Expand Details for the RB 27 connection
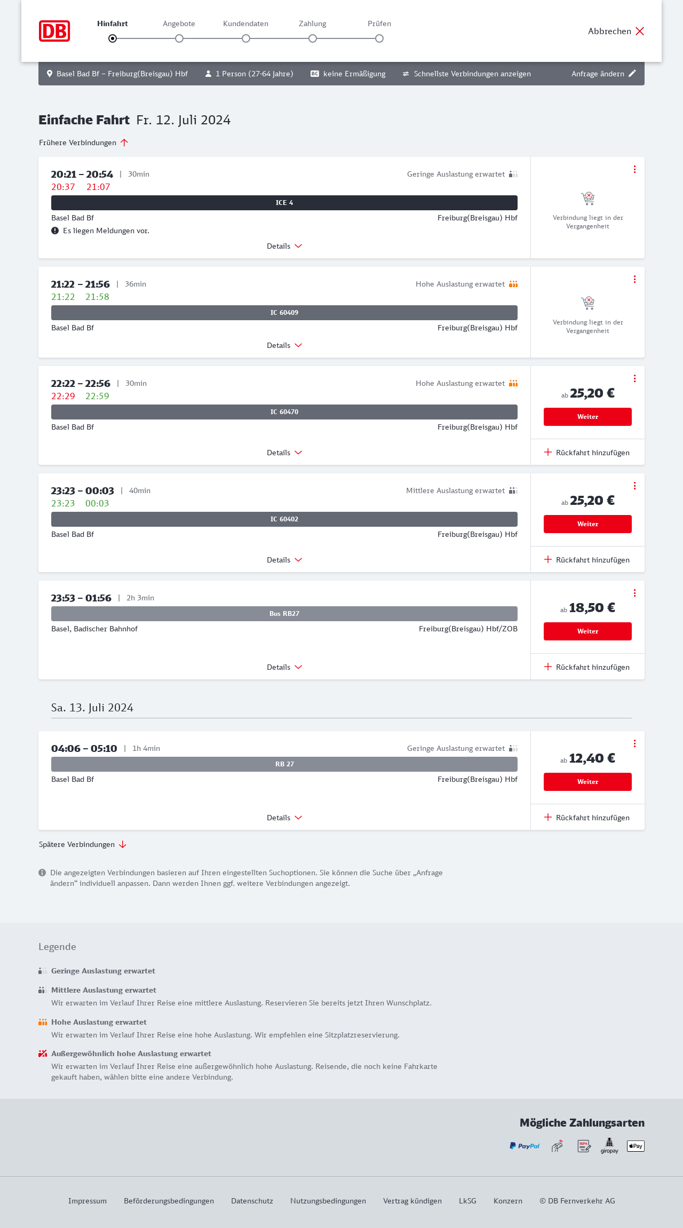 click(x=284, y=818)
